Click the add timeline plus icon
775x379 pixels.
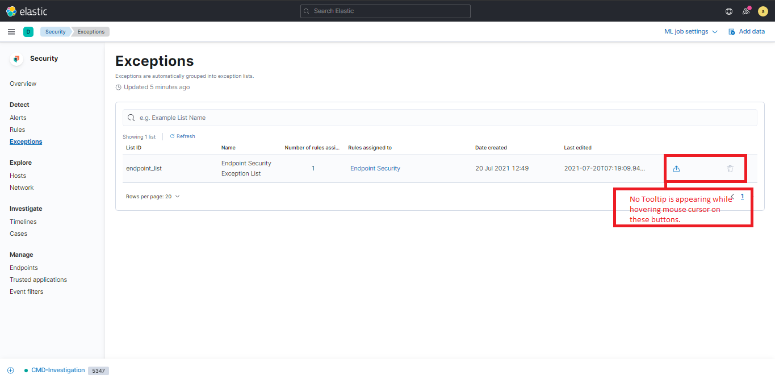pyautogui.click(x=10, y=370)
